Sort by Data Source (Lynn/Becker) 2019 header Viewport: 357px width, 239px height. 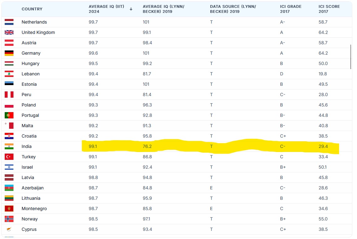pyautogui.click(x=233, y=9)
